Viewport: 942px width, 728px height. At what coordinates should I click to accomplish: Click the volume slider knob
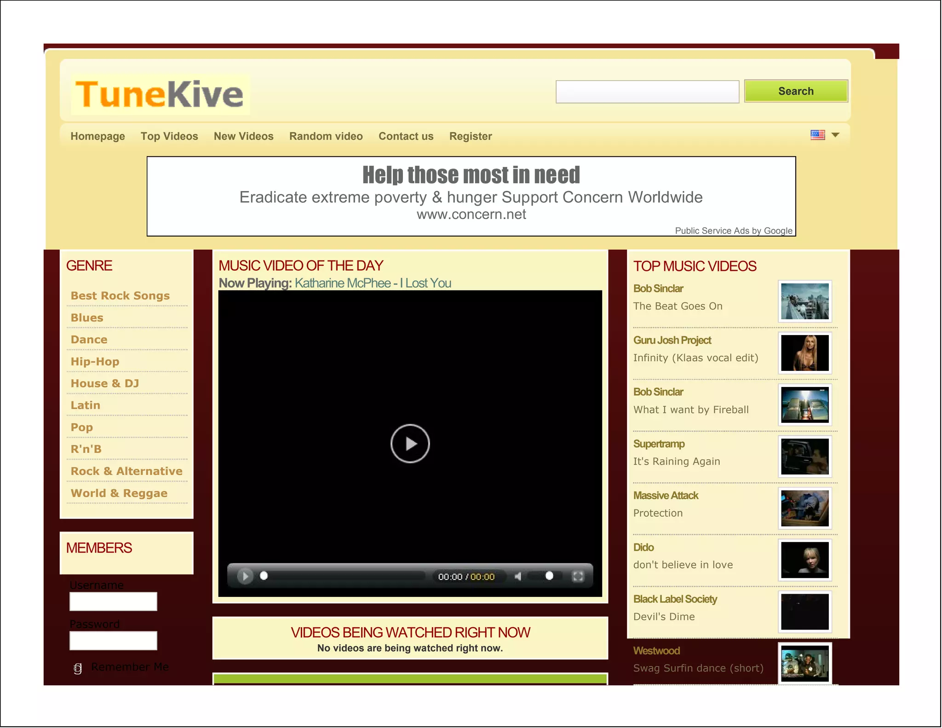click(549, 576)
